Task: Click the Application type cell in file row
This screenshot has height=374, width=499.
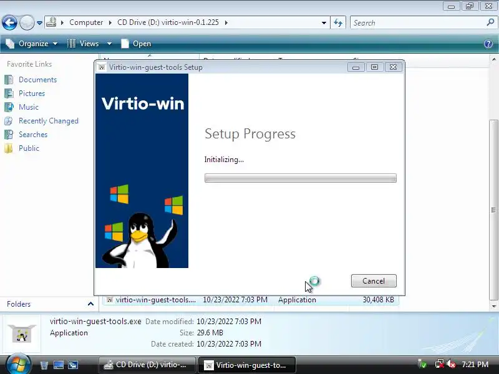Action: coord(297,300)
